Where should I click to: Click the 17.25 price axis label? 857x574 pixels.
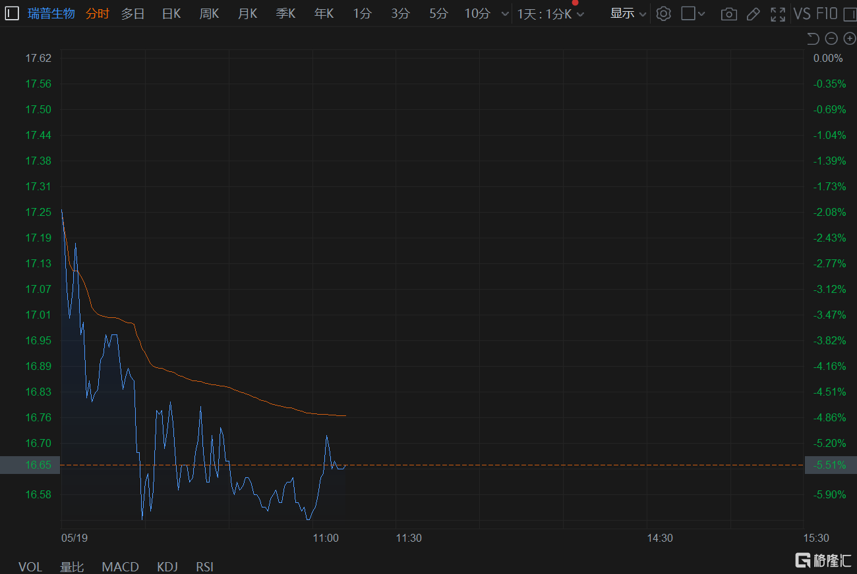coord(38,212)
